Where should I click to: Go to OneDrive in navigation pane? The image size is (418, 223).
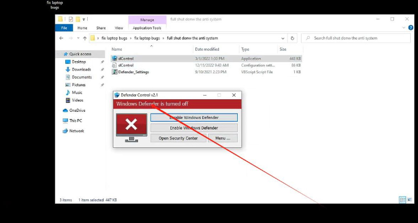point(77,110)
